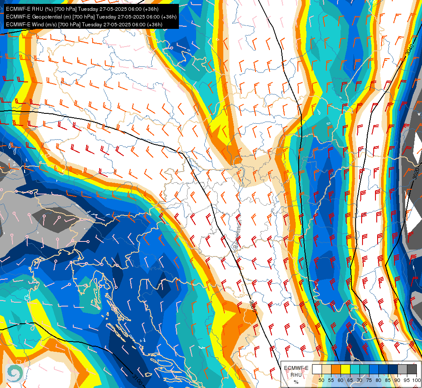The width and height of the screenshot is (422, 388).
Task: Click the legend value '85'
Action: pos(388,380)
